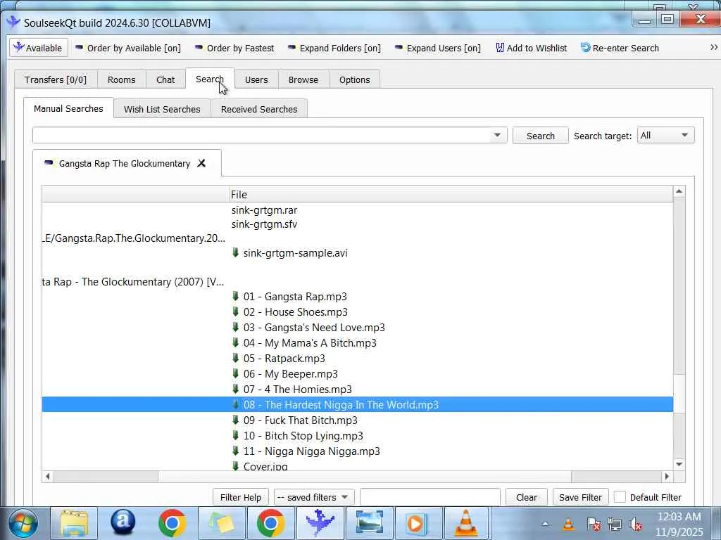Image resolution: width=721 pixels, height=540 pixels.
Task: Click scroll down arrow of results list
Action: (x=679, y=464)
